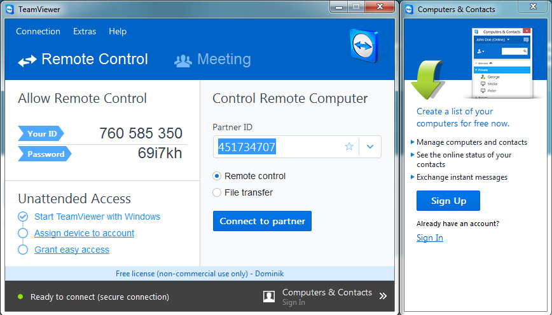
Task: Expand Computers & Contacts double chevron
Action: point(383,296)
